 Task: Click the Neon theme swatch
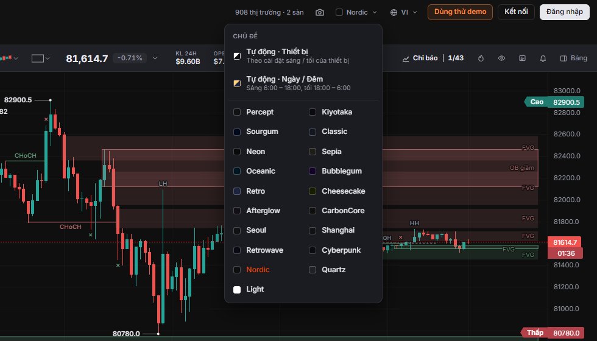[237, 152]
